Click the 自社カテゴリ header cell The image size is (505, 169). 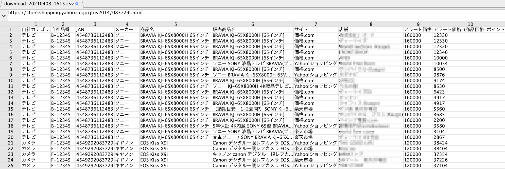coord(35,30)
